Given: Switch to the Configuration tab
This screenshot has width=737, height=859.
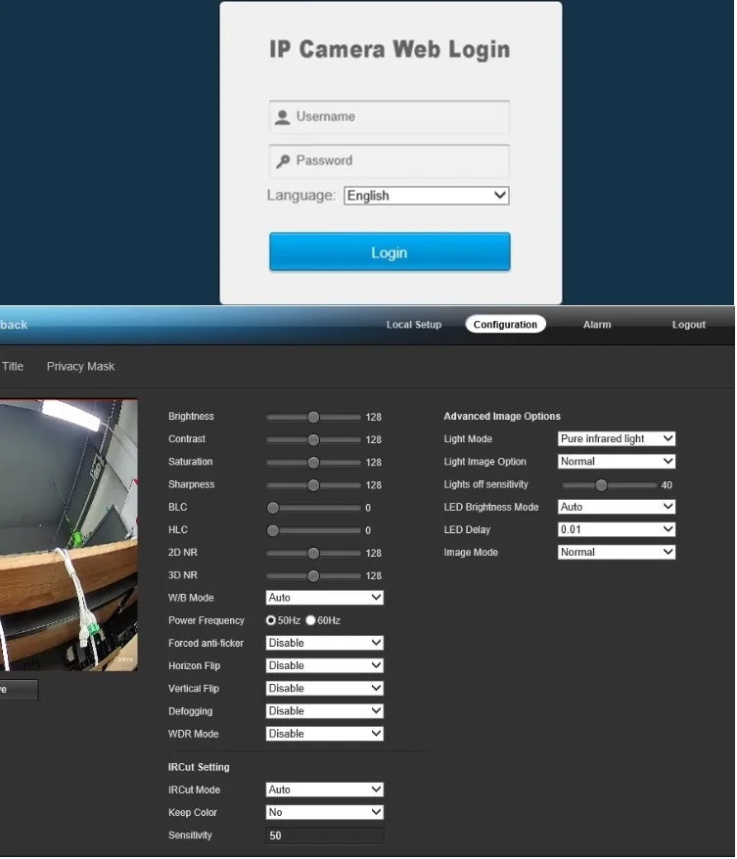Looking at the screenshot, I should [505, 325].
